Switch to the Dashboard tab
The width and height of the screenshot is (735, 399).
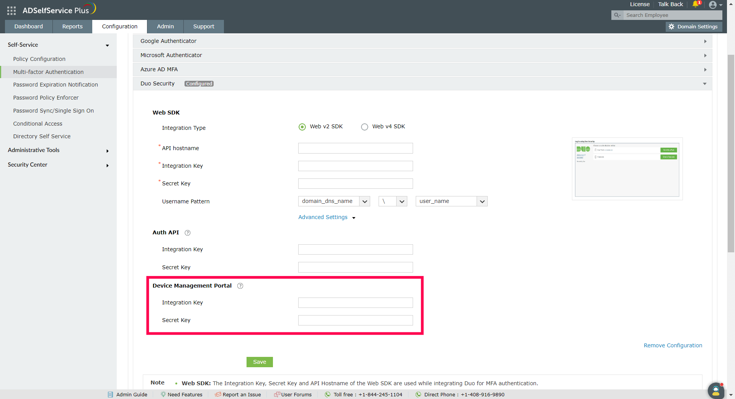tap(29, 26)
